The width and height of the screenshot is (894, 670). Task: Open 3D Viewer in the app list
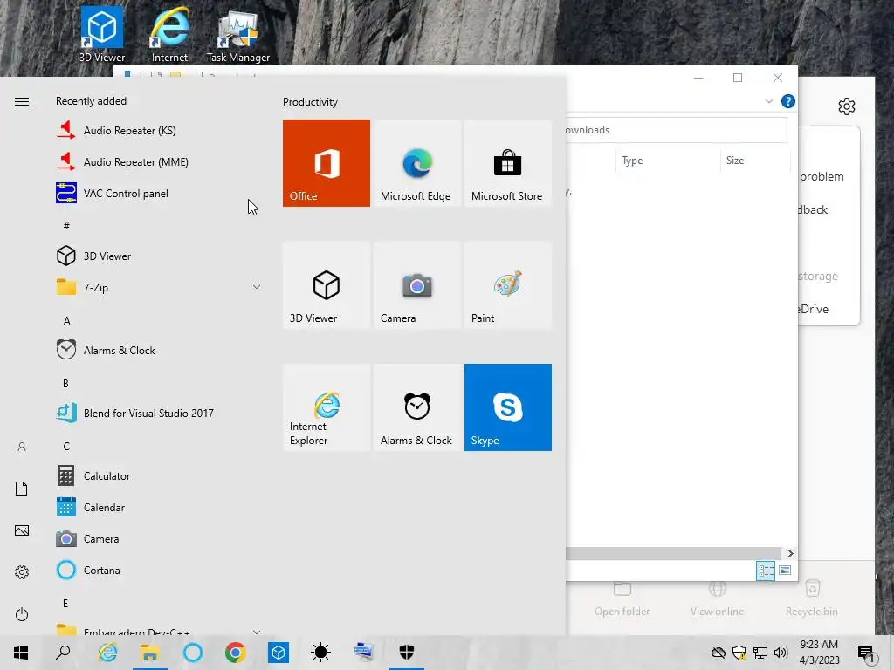point(159,256)
